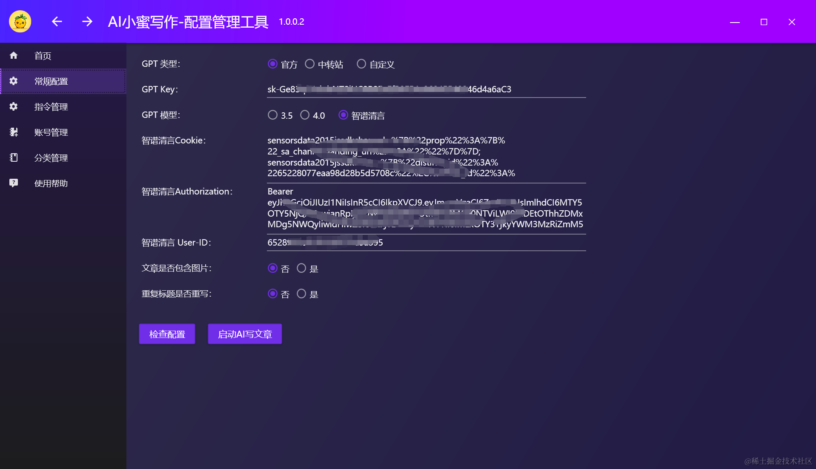
Task: Click the notebook icon beside 分类管理
Action: 14,157
